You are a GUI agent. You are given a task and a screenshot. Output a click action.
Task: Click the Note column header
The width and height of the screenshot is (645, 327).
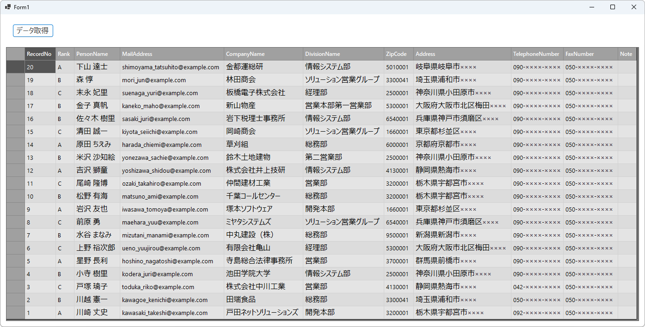627,54
